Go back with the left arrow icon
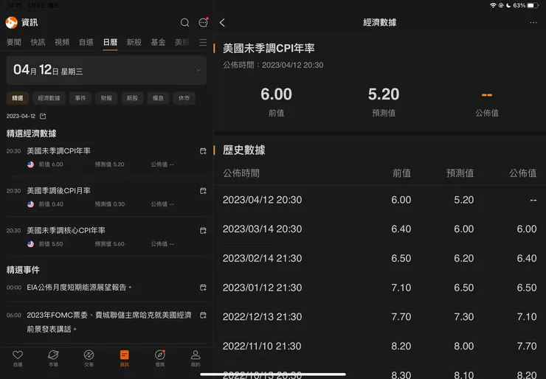This screenshot has width=546, height=379. pos(223,23)
